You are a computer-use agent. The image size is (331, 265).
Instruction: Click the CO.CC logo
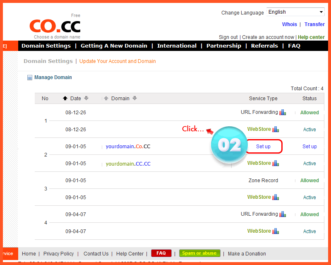pos(55,26)
